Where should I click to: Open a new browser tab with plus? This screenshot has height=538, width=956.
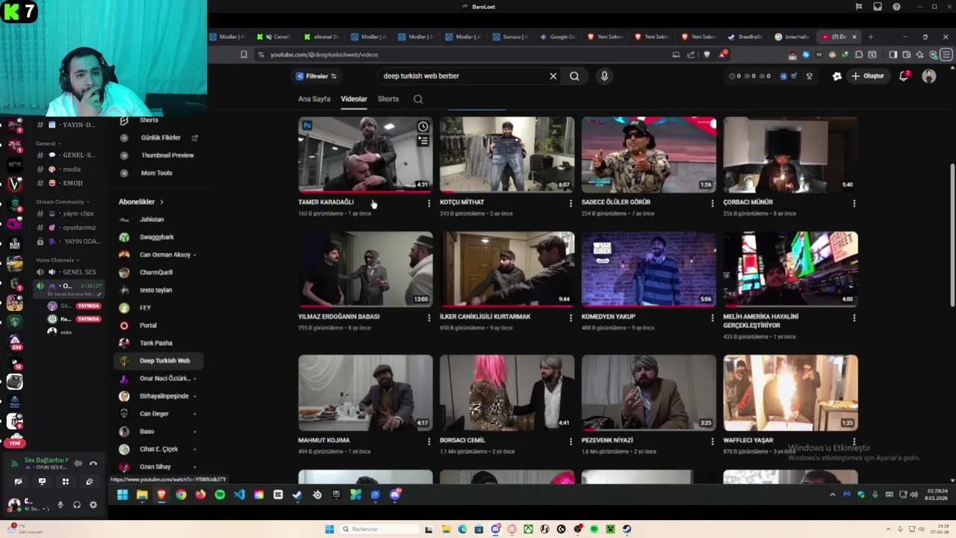[x=871, y=37]
